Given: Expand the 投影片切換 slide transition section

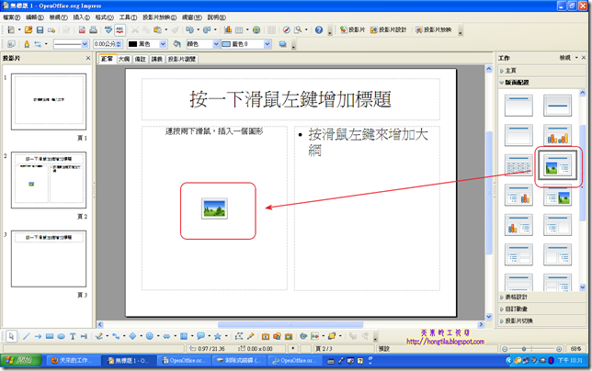Looking at the screenshot, I should pos(542,320).
